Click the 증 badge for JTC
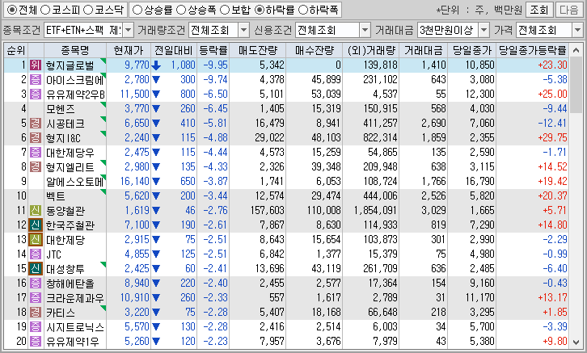Viewport: 587px width, 353px height. (36, 254)
